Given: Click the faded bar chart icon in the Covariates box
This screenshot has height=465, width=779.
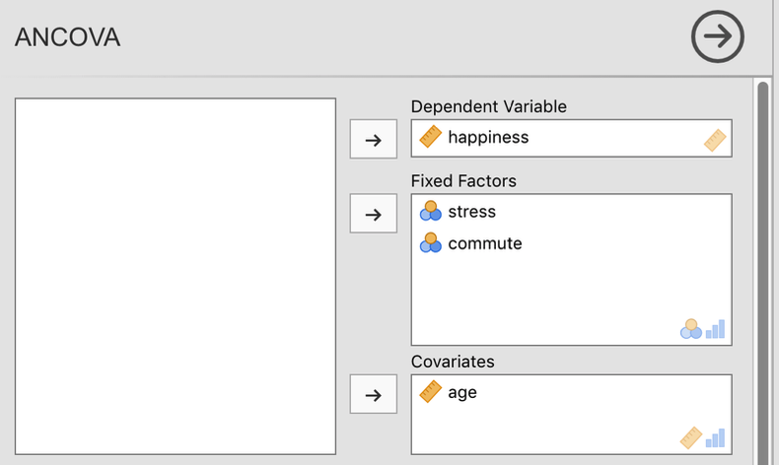Looking at the screenshot, I should (x=716, y=437).
